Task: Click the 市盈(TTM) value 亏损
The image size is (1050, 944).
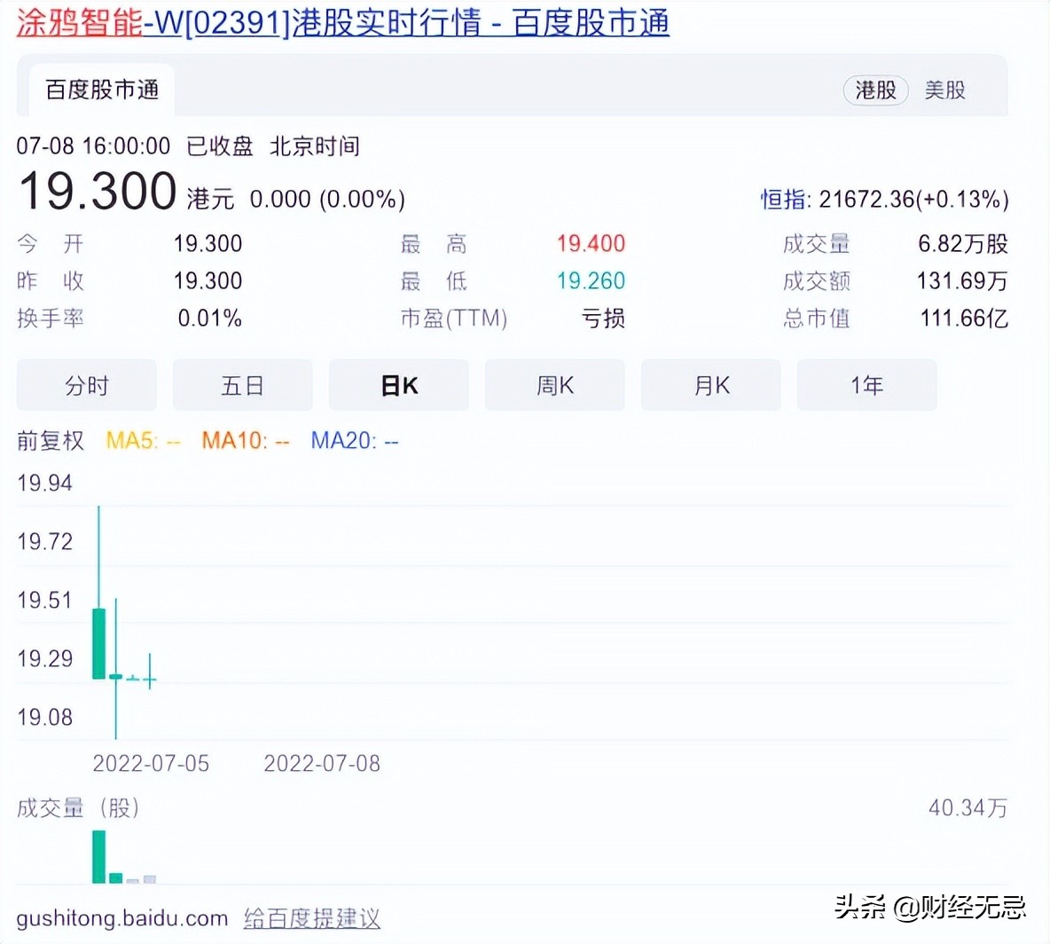Action: [x=603, y=318]
